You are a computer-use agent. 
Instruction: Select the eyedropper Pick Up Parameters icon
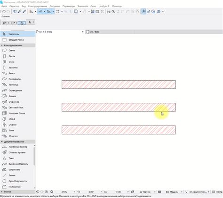(x=20, y=11)
